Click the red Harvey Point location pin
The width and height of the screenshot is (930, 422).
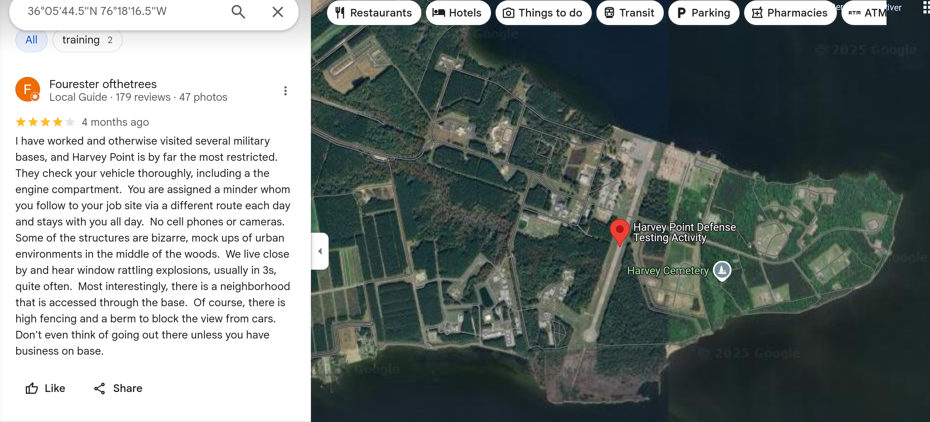(x=619, y=232)
